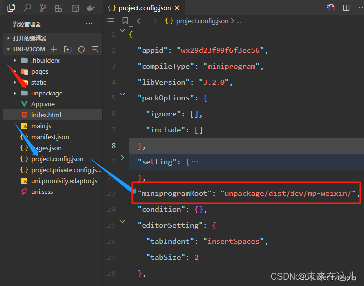Open the Explorer files icon in activity bar
This screenshot has height=286, width=364.
[11, 8]
